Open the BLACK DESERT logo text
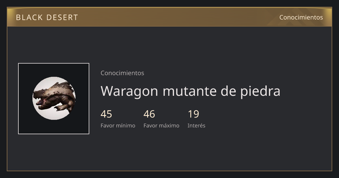 [47, 18]
